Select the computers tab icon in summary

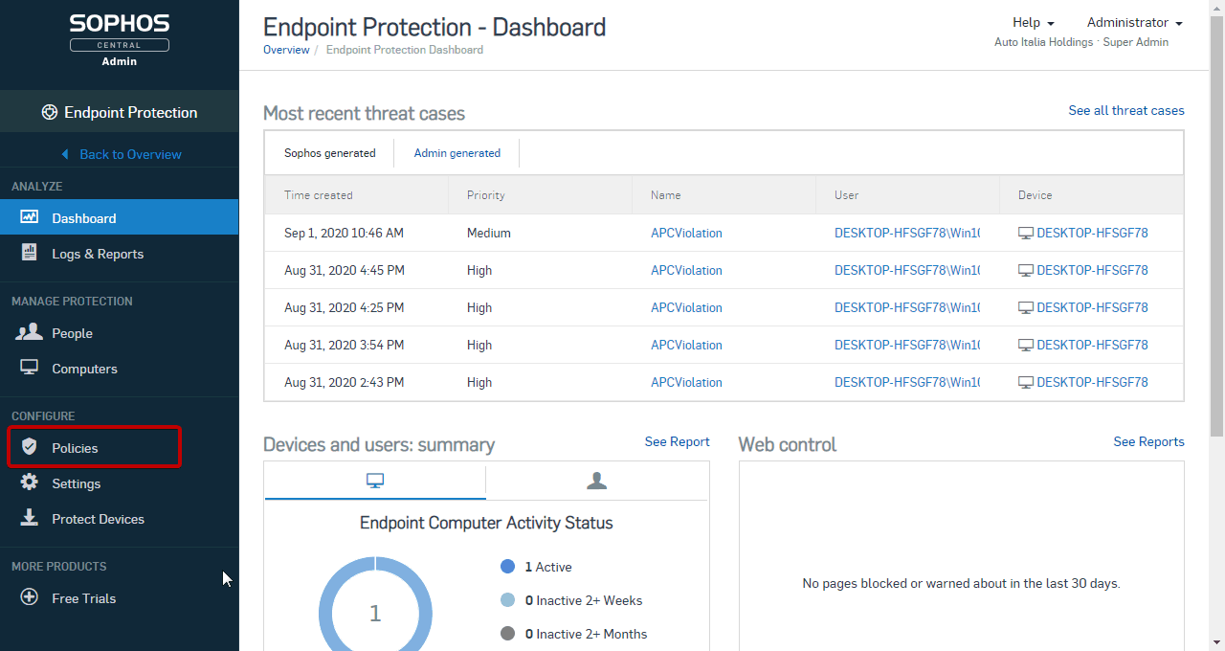(x=375, y=481)
